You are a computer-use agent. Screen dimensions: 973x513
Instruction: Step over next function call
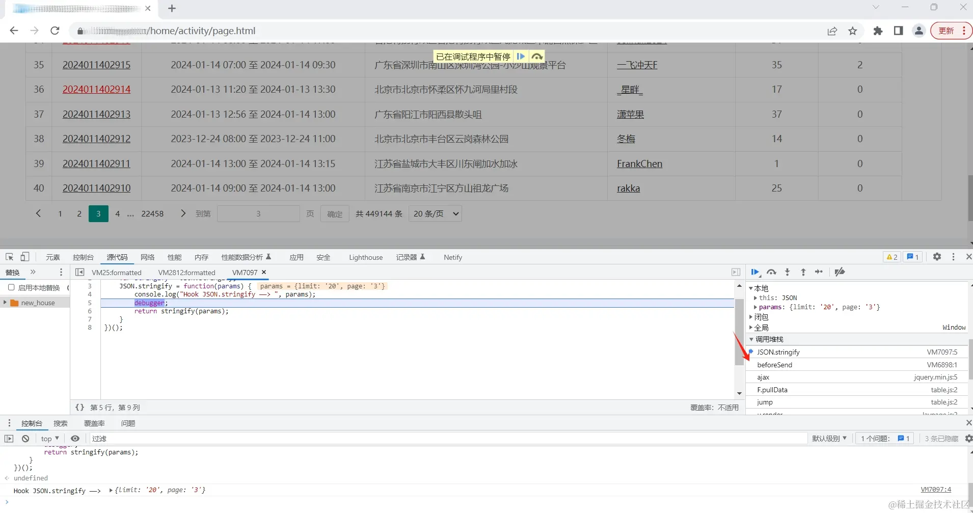point(771,272)
